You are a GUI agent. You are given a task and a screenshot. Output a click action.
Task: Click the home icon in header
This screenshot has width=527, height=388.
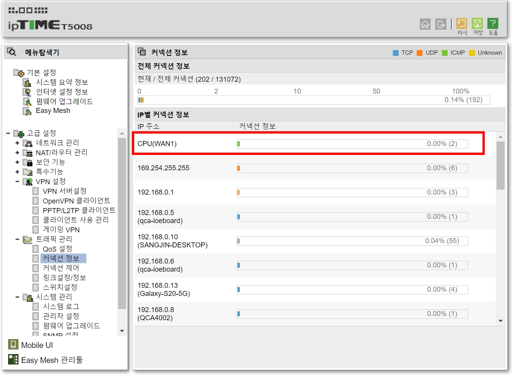425,24
